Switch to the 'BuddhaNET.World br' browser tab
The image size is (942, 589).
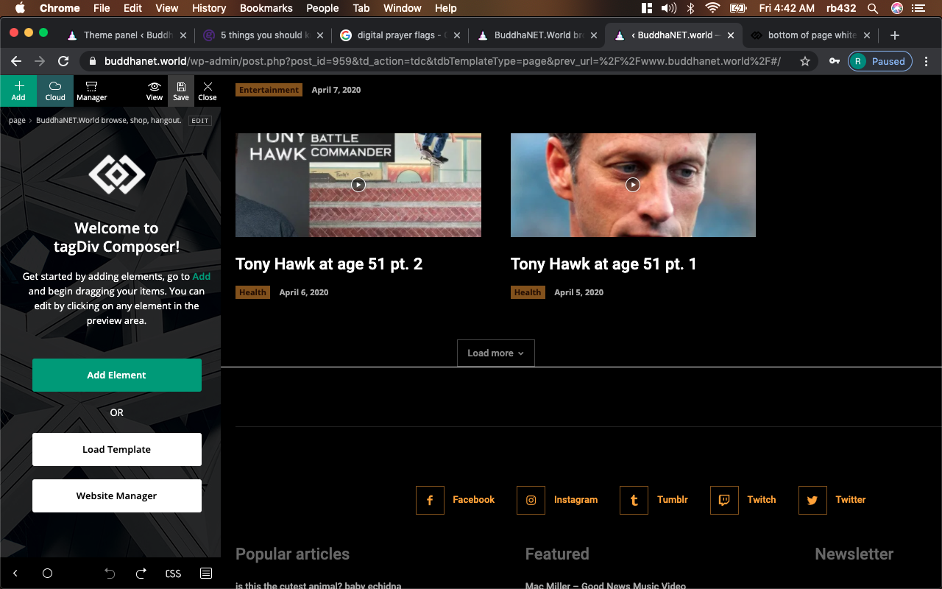click(536, 35)
